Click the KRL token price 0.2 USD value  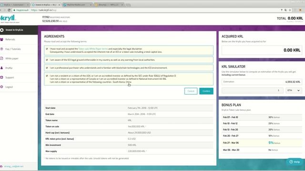pyautogui.click(x=132, y=139)
